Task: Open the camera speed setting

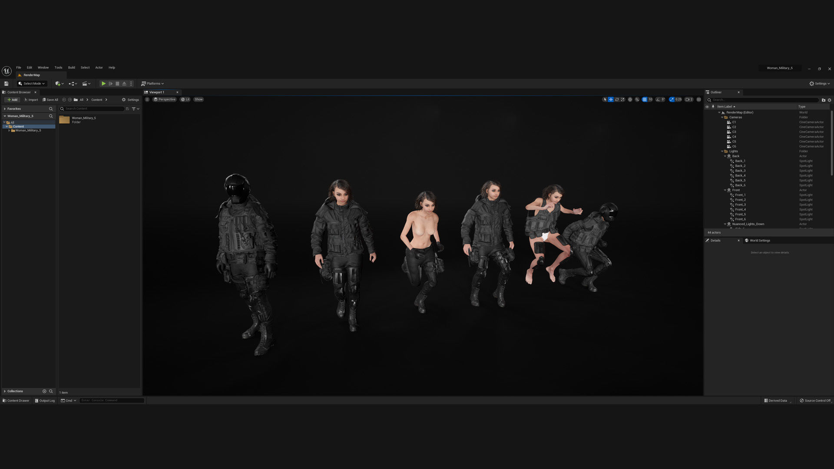Action: click(x=689, y=99)
